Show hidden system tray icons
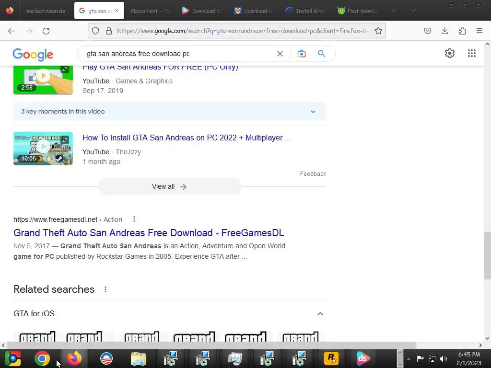 409,358
